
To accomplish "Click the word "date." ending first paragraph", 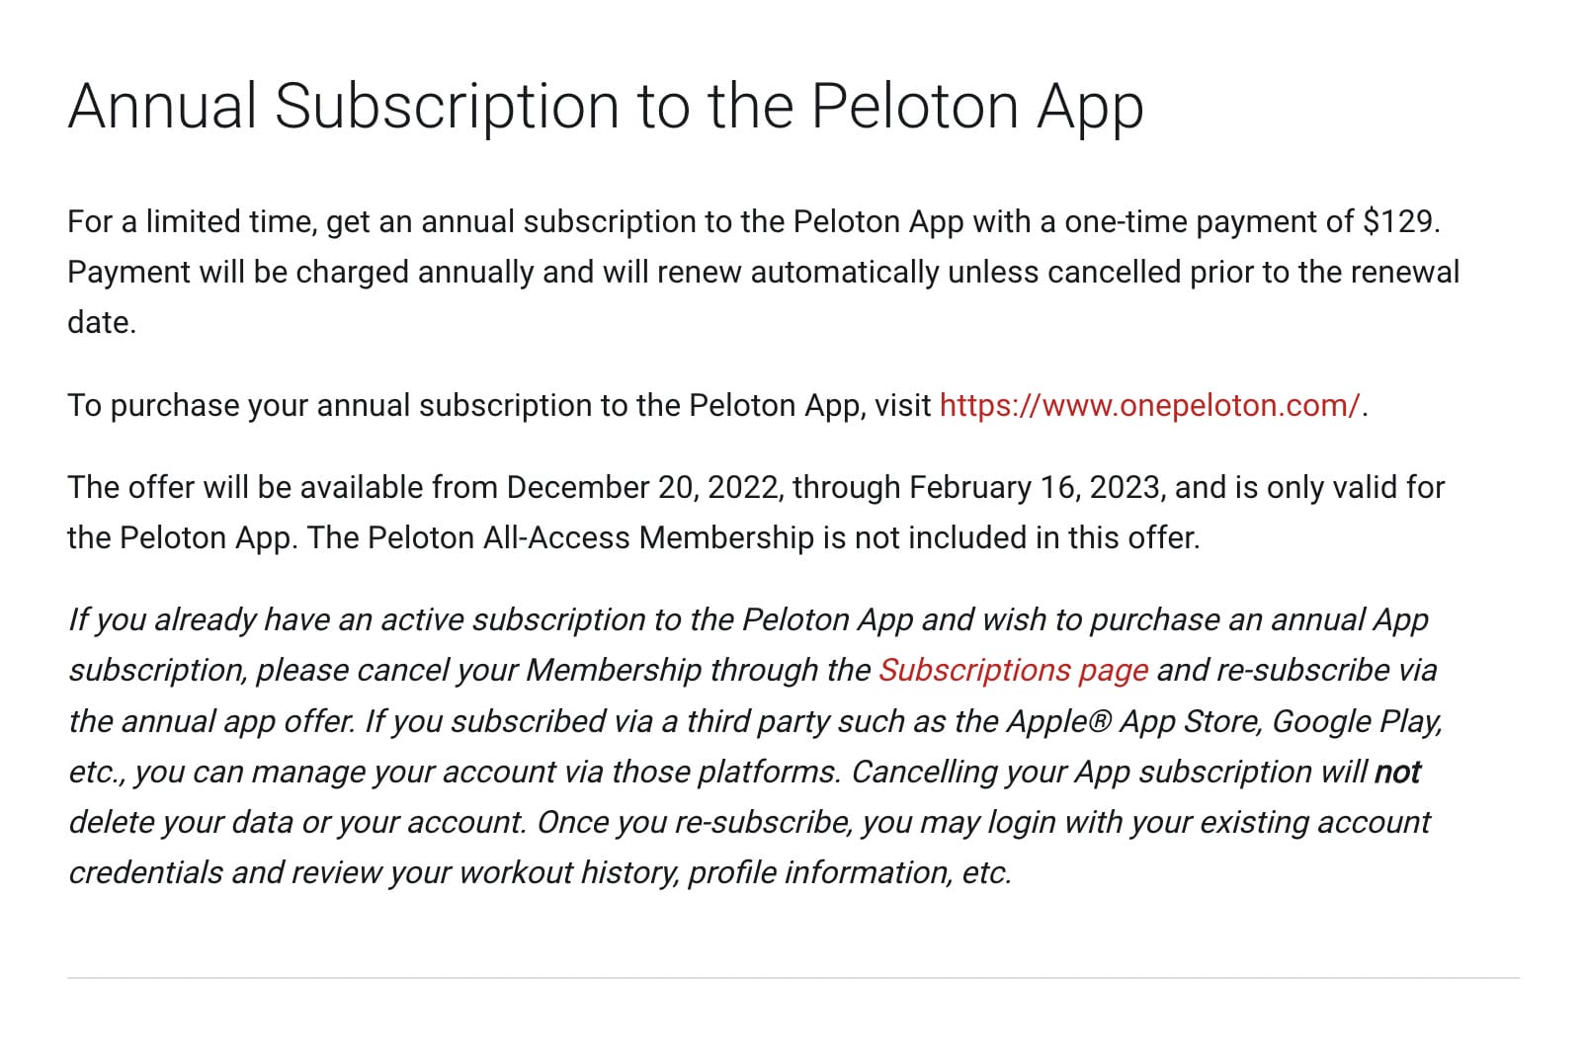I will coord(102,322).
